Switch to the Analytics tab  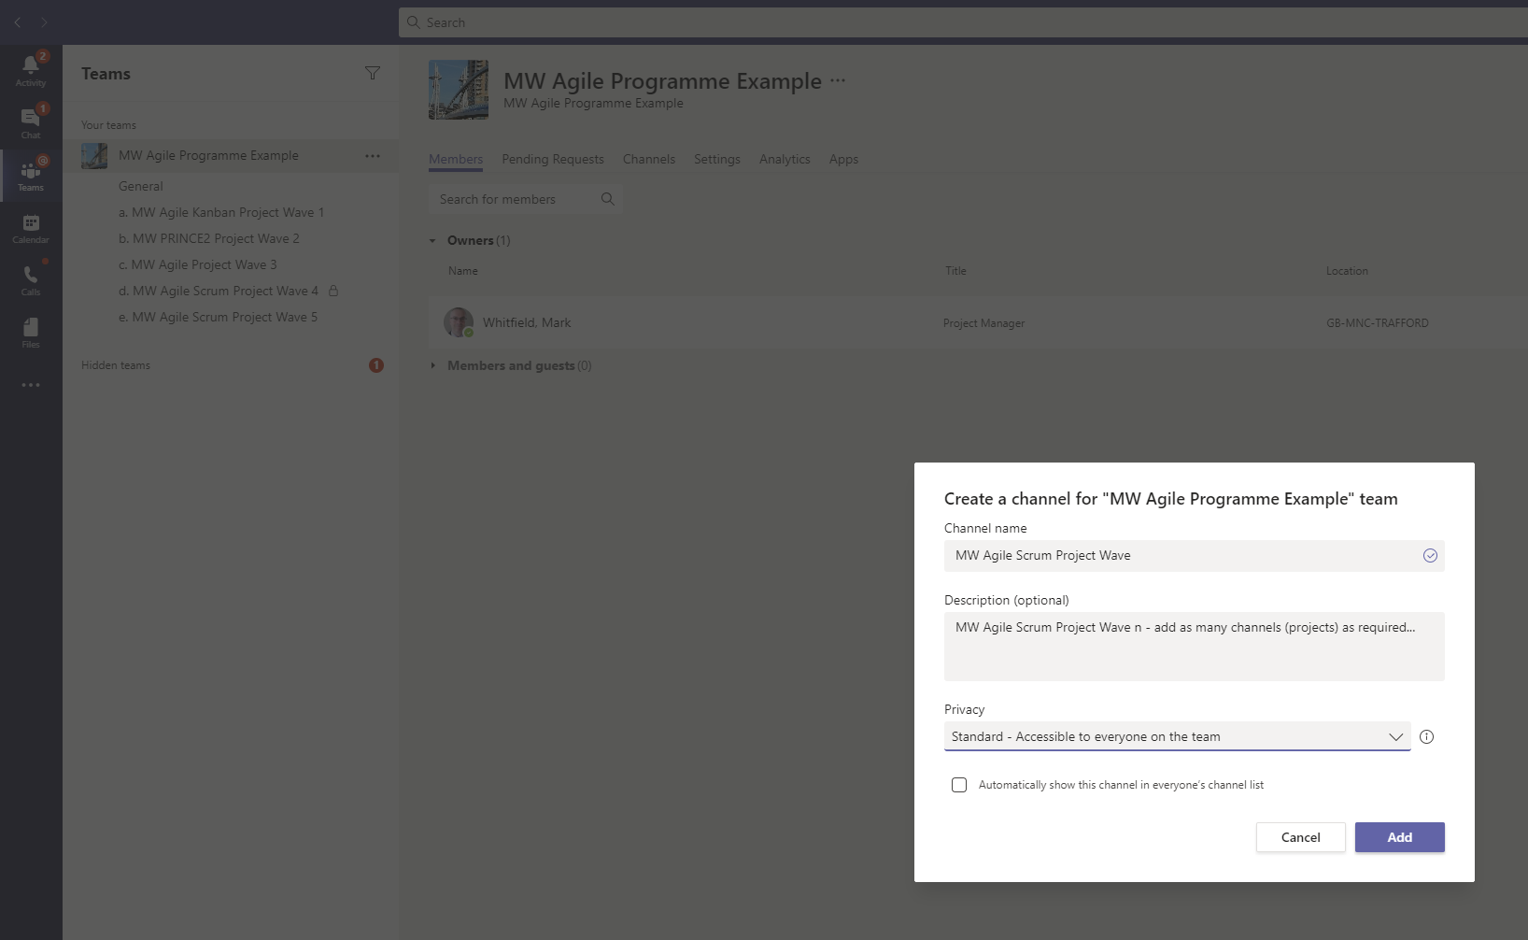[784, 160]
